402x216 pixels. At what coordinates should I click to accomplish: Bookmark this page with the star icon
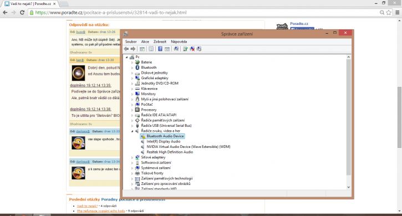pyautogui.click(x=389, y=12)
